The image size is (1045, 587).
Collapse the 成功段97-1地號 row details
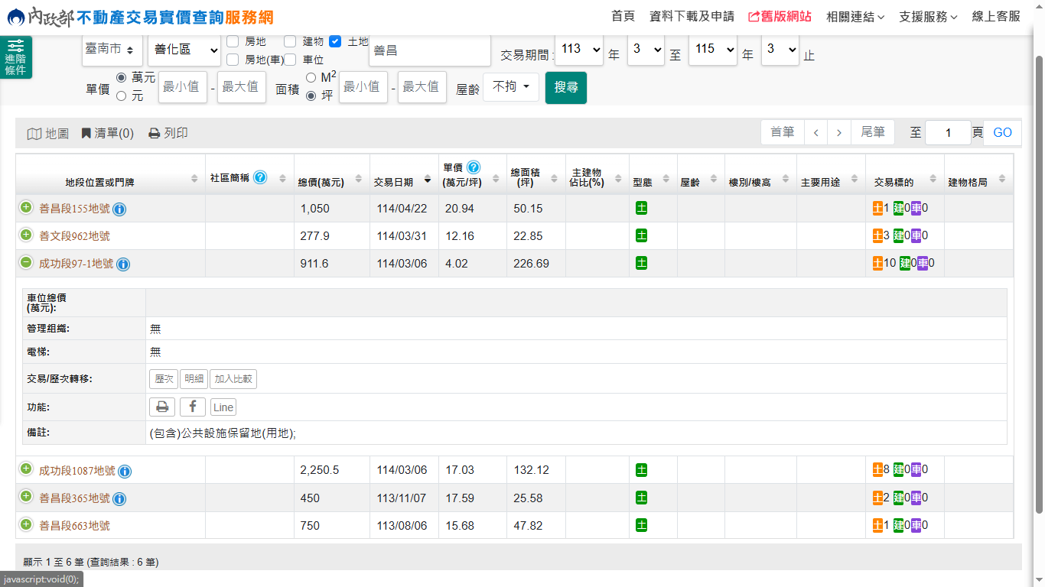tap(26, 263)
